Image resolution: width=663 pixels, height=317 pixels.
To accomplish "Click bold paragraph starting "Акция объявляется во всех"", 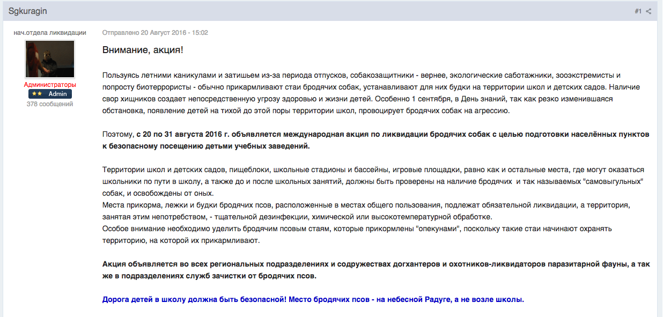I will (377, 270).
